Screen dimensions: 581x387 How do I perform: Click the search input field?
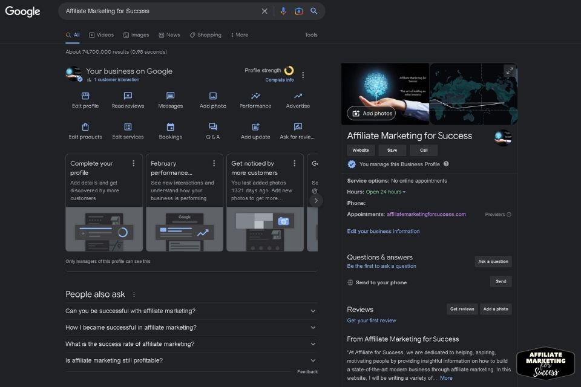[x=161, y=11]
